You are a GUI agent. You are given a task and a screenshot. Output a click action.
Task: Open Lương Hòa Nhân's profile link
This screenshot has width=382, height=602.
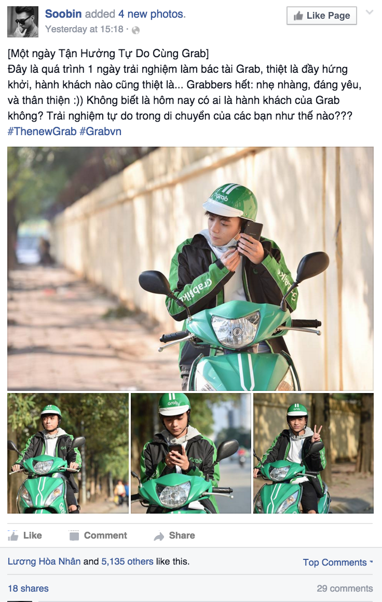tap(44, 561)
